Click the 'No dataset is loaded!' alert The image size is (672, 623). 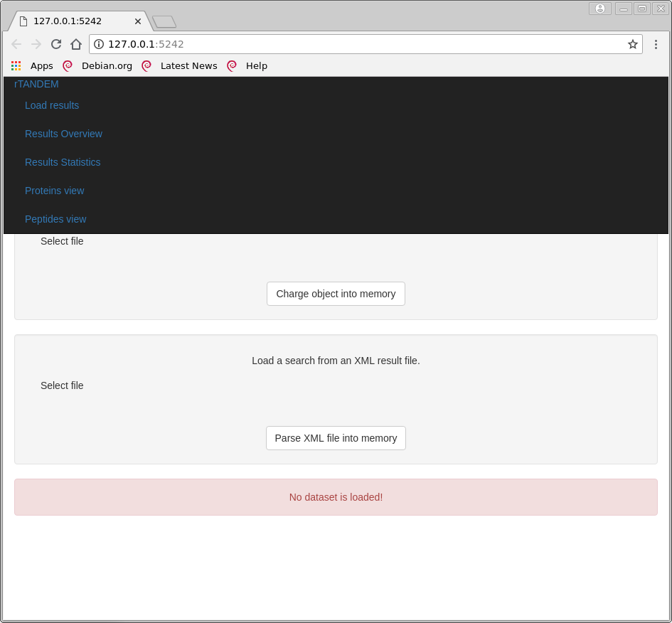(x=336, y=497)
